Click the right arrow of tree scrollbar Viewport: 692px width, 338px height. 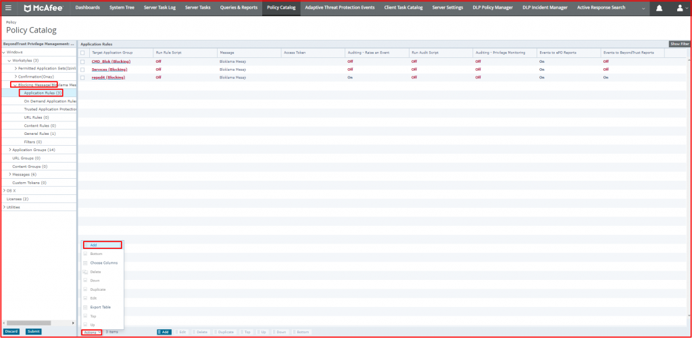point(74,323)
